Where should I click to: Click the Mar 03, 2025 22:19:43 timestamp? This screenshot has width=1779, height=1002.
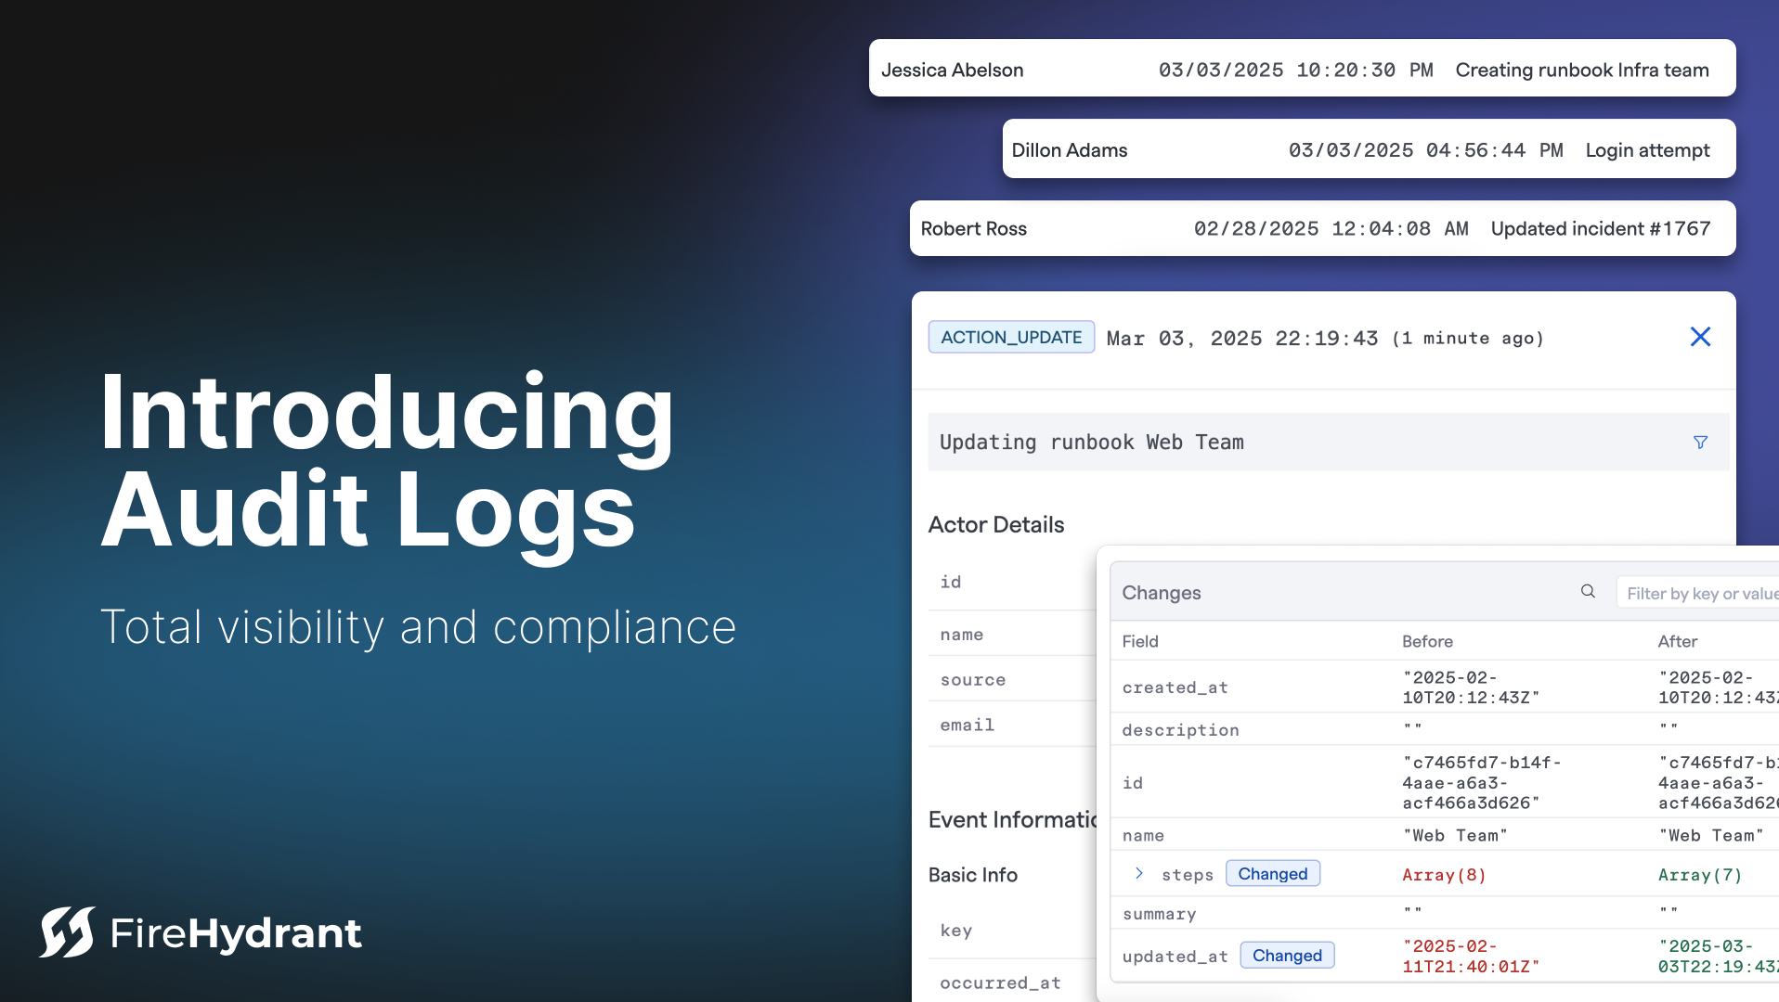point(1242,339)
